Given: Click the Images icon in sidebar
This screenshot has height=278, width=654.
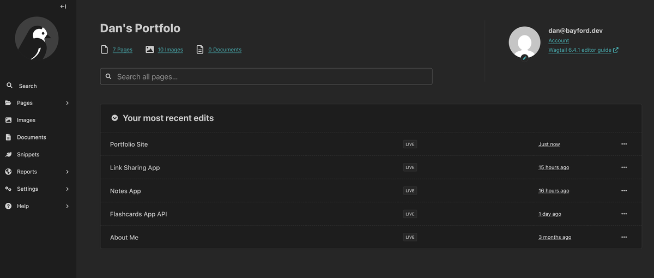Looking at the screenshot, I should tap(8, 120).
